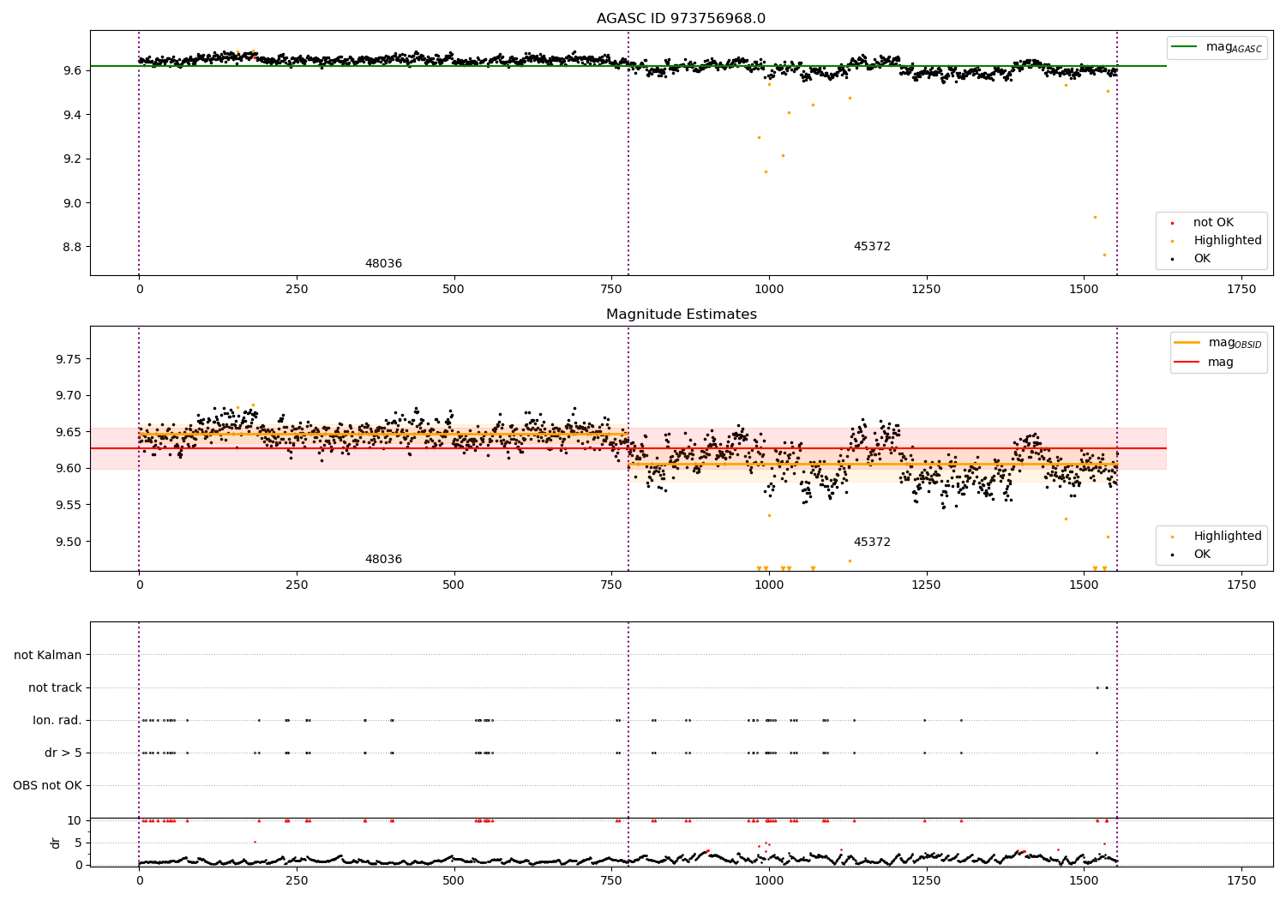Click the "1250" x-tick of the bottom plot
1286x900 pixels.
(x=926, y=880)
